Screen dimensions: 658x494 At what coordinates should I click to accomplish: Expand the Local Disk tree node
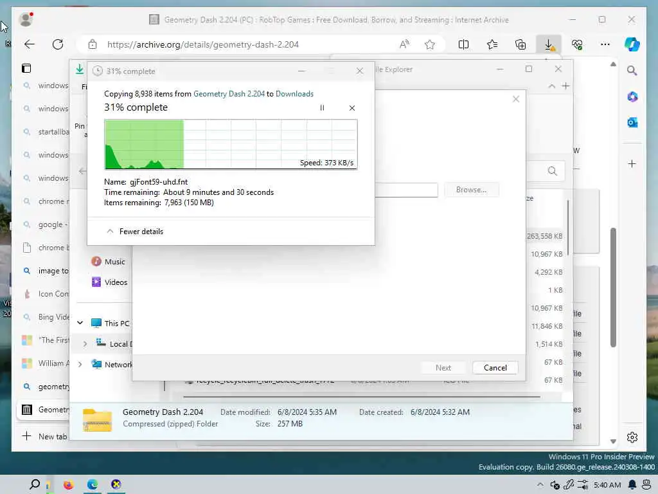coord(85,343)
